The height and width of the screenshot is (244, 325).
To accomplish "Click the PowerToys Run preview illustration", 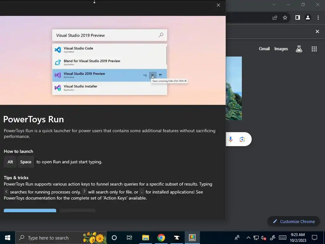I will (x=113, y=60).
